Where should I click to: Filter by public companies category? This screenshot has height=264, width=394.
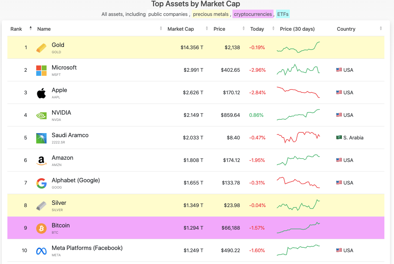168,14
